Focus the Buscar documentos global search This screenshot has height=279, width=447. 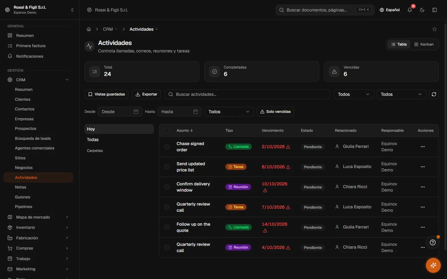[x=325, y=10]
